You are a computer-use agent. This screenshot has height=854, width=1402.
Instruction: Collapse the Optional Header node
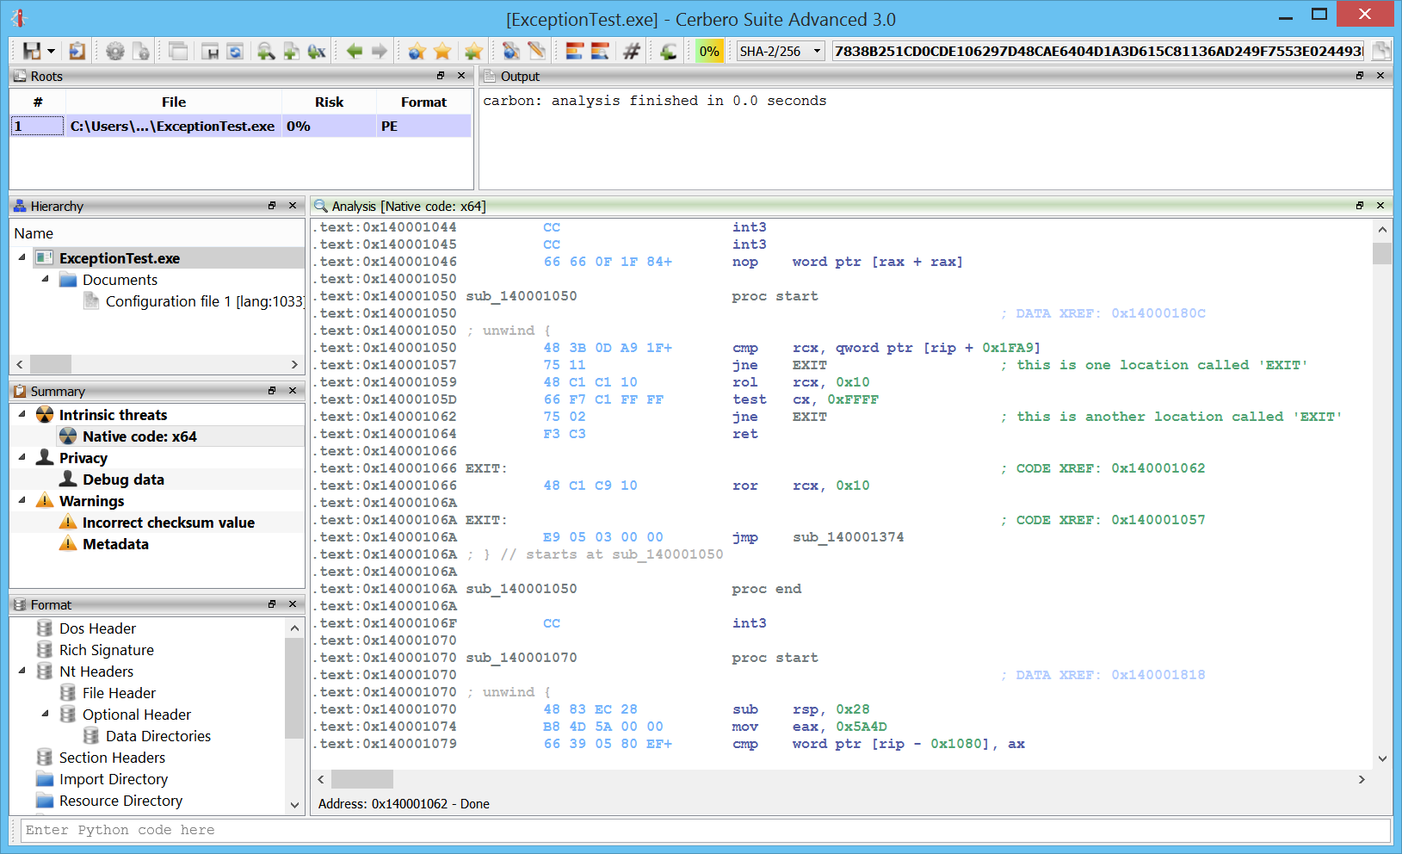click(x=46, y=714)
